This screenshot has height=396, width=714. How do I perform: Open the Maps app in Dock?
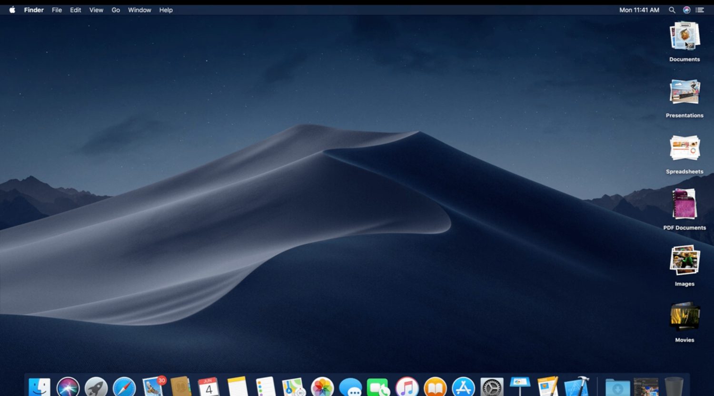point(294,386)
